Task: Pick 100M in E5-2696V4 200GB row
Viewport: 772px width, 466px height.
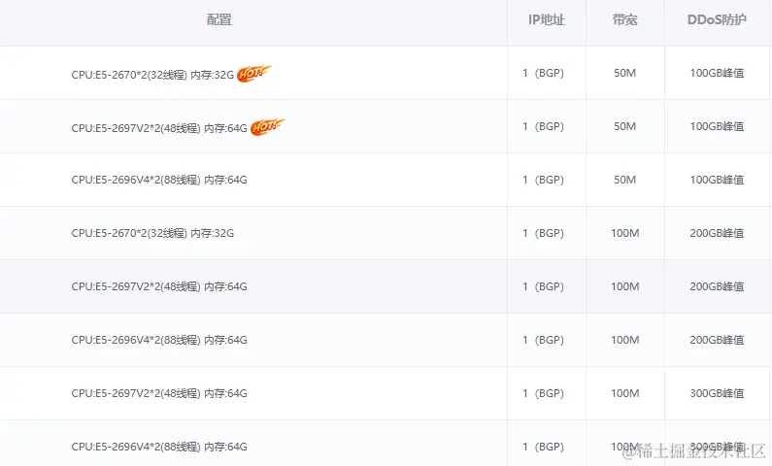Action: click(x=624, y=340)
